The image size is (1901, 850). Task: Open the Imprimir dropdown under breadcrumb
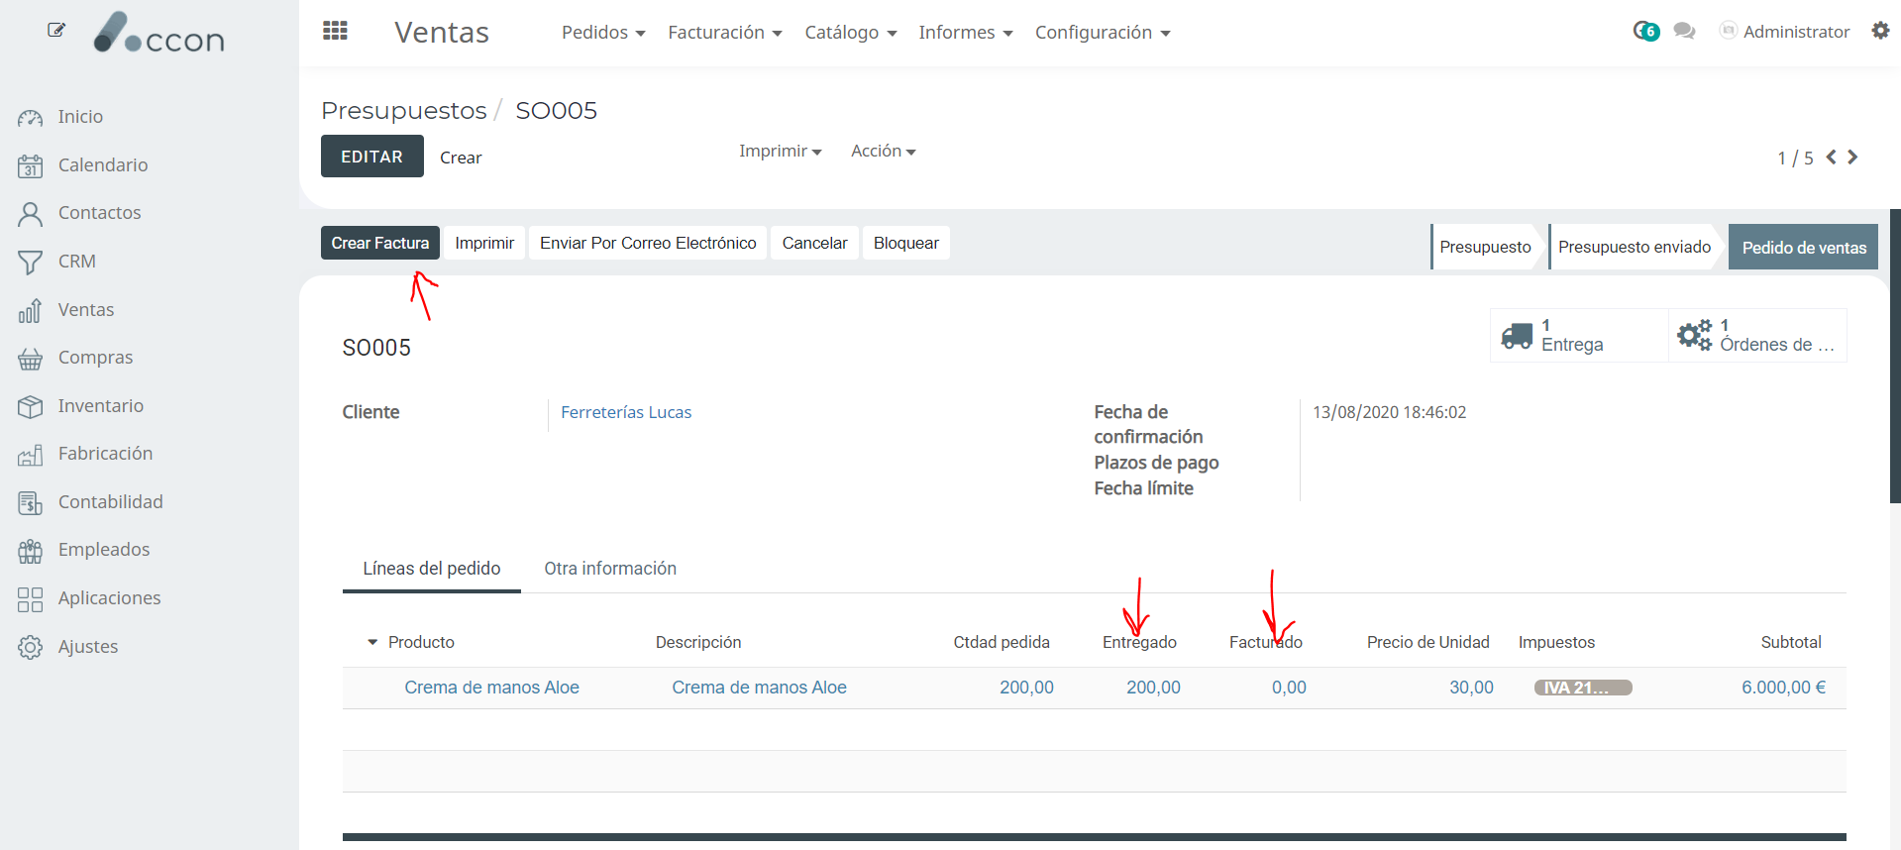780,152
